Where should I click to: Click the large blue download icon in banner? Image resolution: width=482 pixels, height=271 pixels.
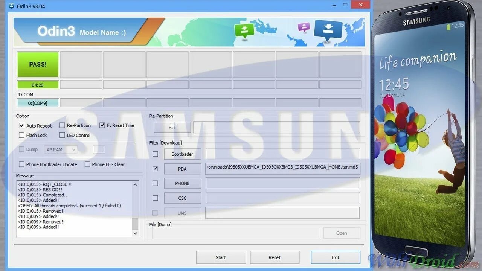(x=328, y=30)
